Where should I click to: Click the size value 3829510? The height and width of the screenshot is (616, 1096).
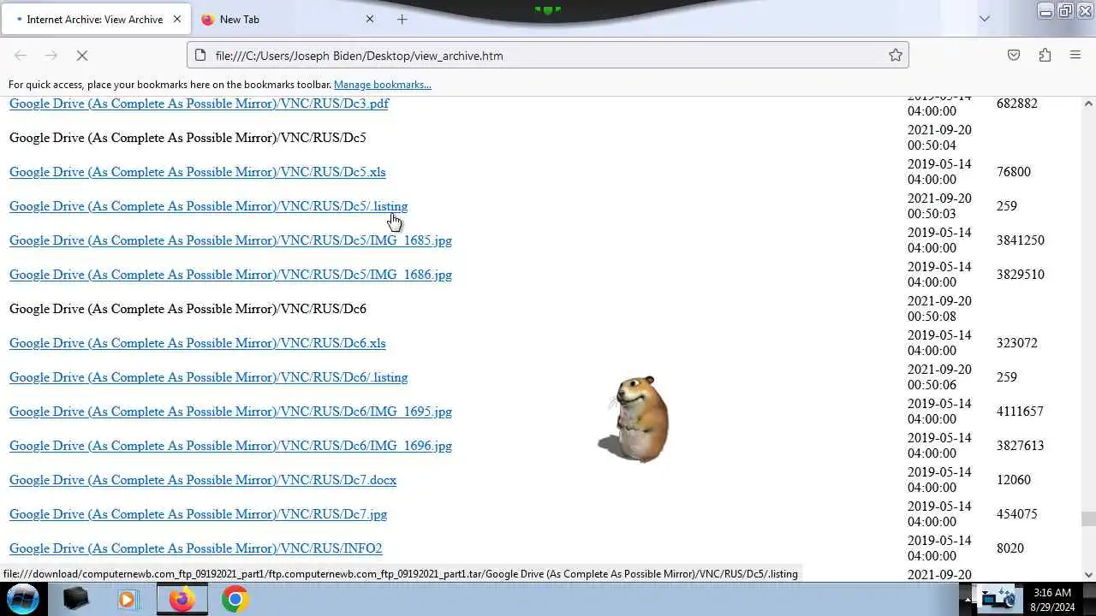pos(1021,275)
